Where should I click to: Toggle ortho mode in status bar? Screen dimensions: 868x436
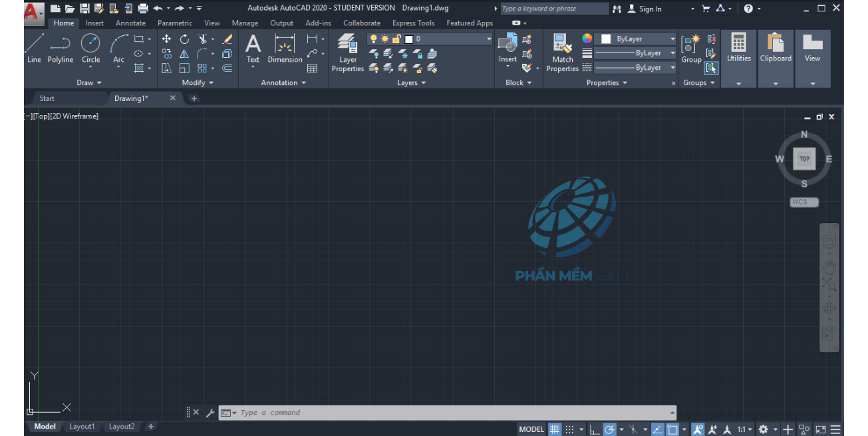(594, 429)
